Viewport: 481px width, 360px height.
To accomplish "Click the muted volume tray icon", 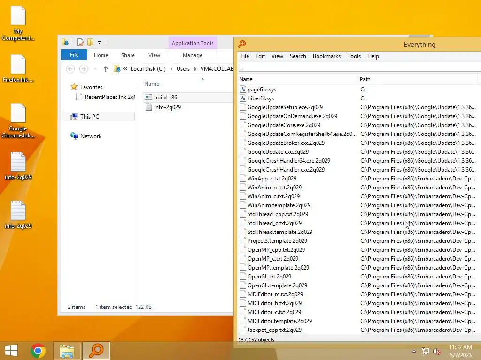I will click(437, 351).
